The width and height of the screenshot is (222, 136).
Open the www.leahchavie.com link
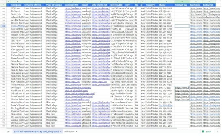coord(79,97)
